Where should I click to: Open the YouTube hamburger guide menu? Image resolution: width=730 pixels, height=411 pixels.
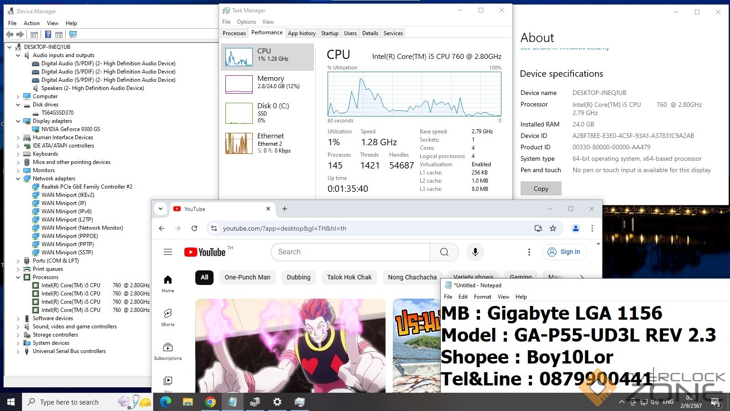click(x=168, y=252)
